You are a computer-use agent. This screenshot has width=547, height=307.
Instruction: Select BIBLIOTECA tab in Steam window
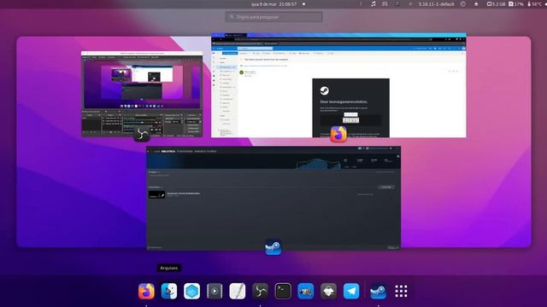[x=168, y=152]
